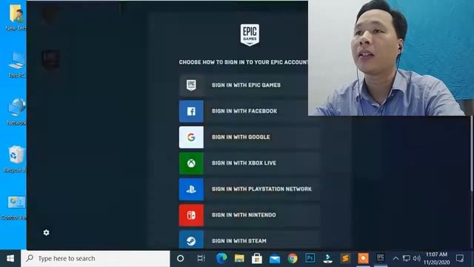This screenshot has height=267, width=474.
Task: Choose the Facebook logo tile
Action: [x=191, y=111]
